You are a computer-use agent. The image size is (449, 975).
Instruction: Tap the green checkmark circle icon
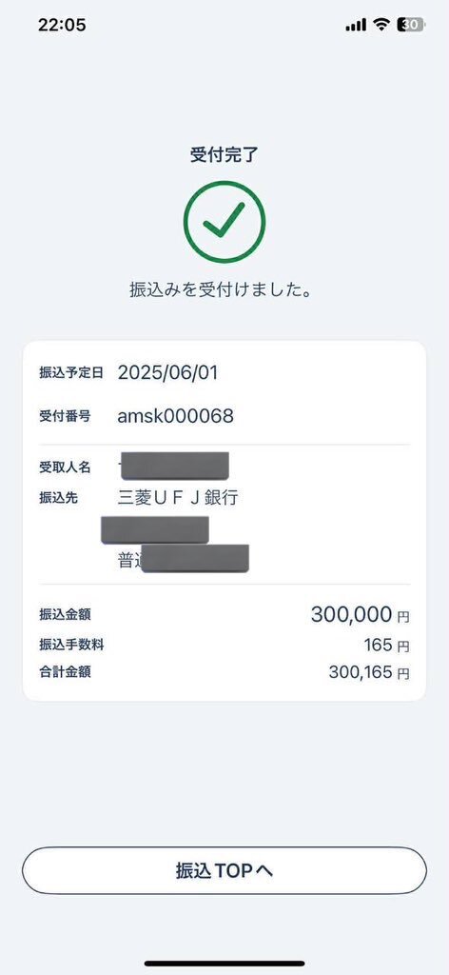click(224, 222)
